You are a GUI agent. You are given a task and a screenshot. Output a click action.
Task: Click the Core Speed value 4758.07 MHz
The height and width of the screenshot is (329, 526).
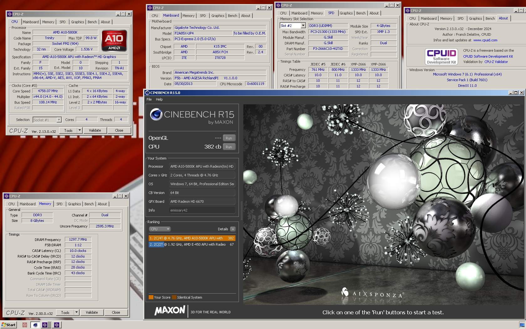48,91
